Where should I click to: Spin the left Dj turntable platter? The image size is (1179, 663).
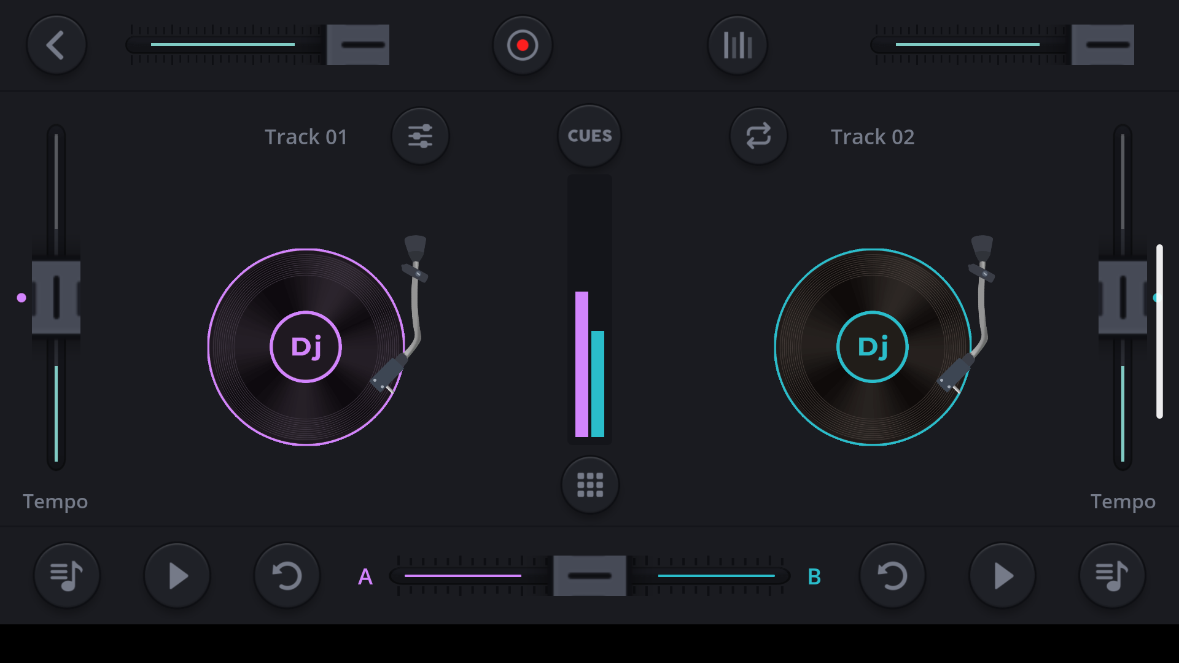click(305, 347)
